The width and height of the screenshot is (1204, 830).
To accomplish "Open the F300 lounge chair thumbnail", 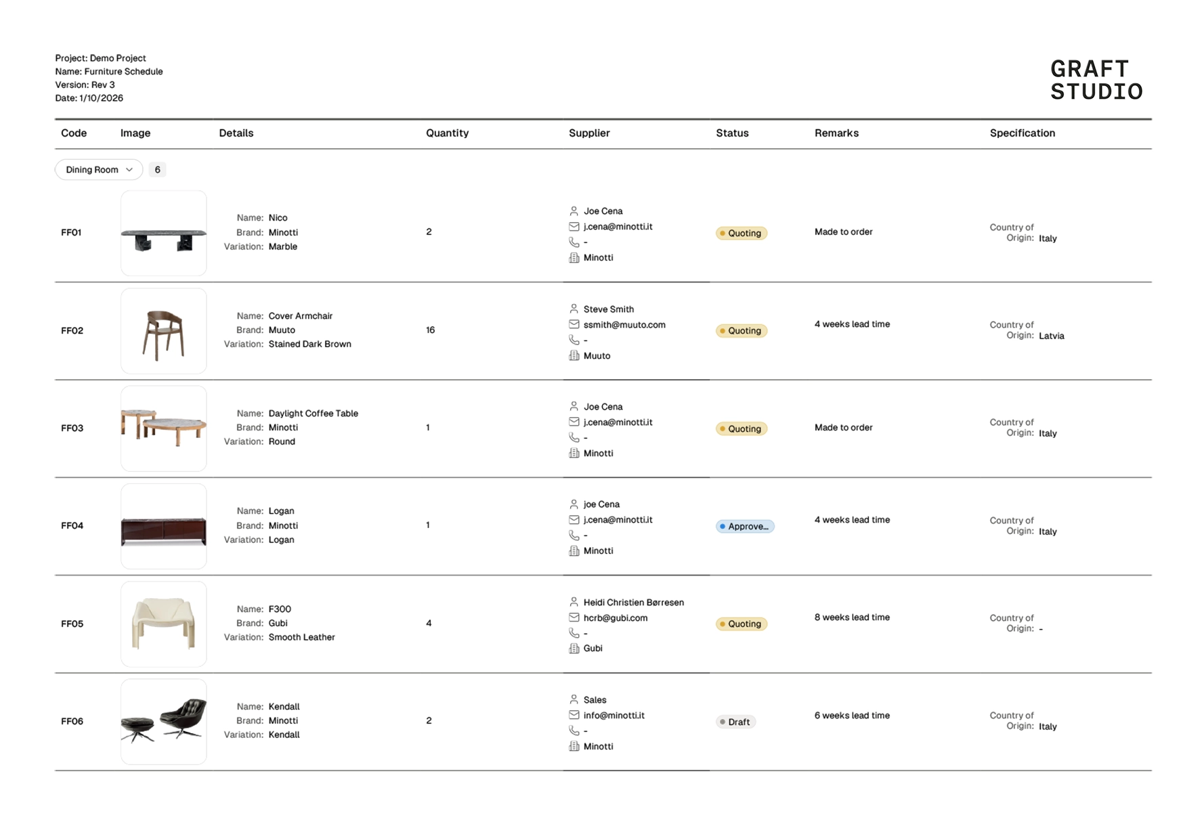I will [x=164, y=624].
